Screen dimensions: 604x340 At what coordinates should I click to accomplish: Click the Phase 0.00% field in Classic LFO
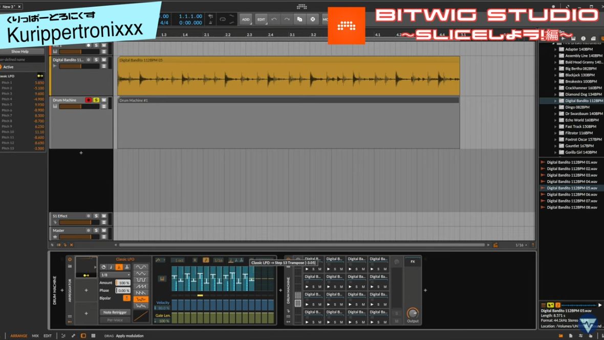[x=123, y=290]
